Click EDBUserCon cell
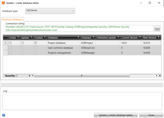This screenshot has width=164, height=118. pyautogui.click(x=88, y=48)
